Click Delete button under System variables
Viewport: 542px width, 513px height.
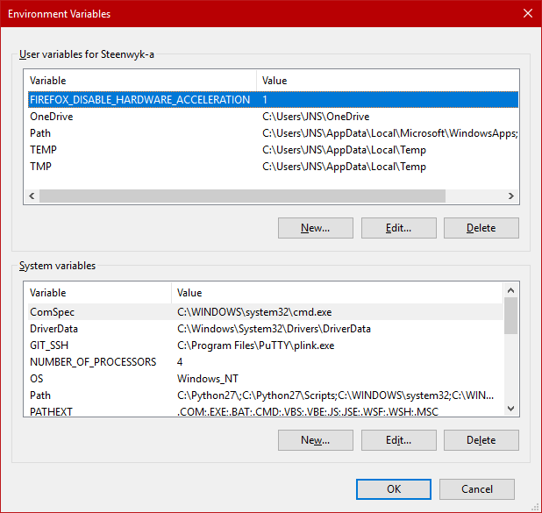481,440
